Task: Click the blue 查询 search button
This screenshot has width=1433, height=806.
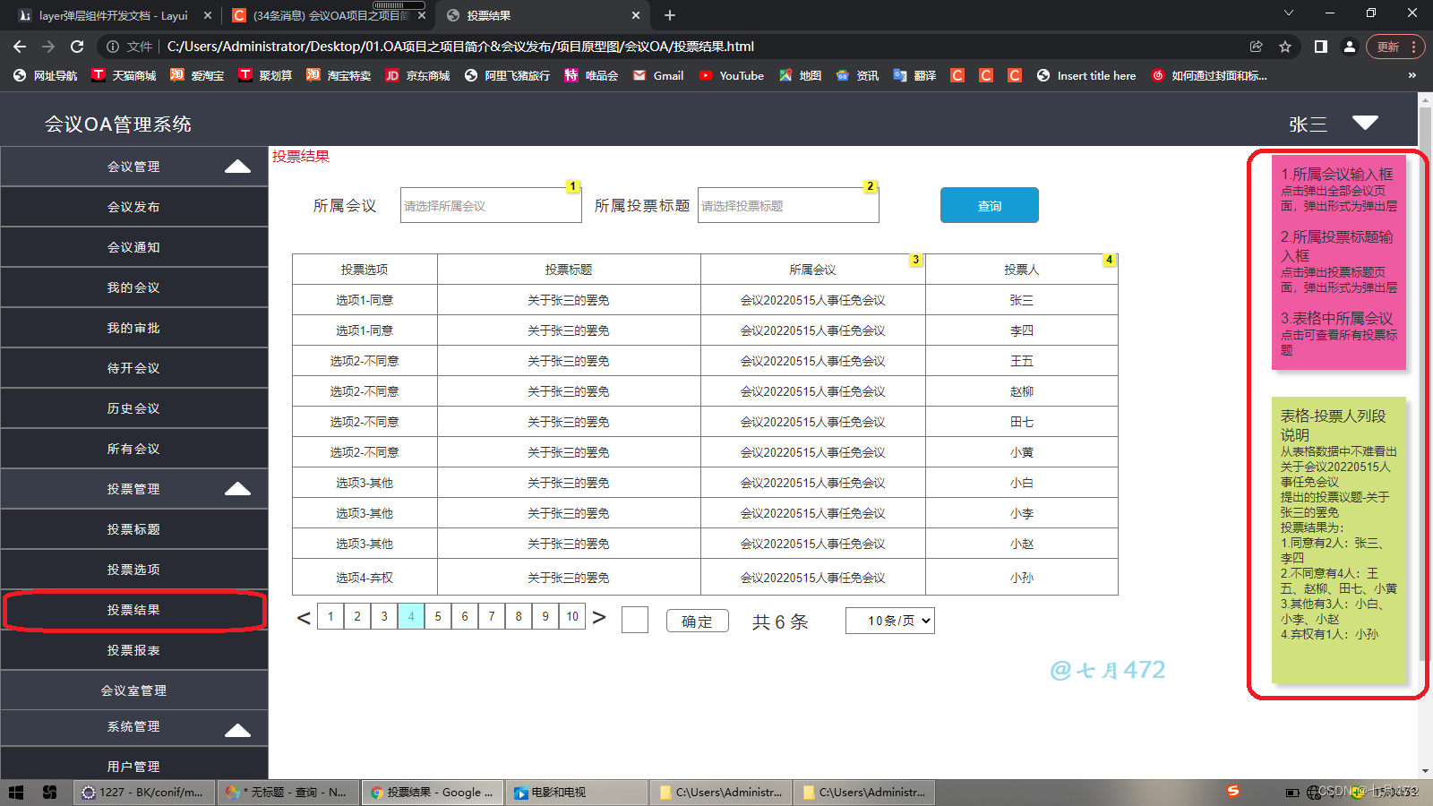Action: tap(989, 205)
